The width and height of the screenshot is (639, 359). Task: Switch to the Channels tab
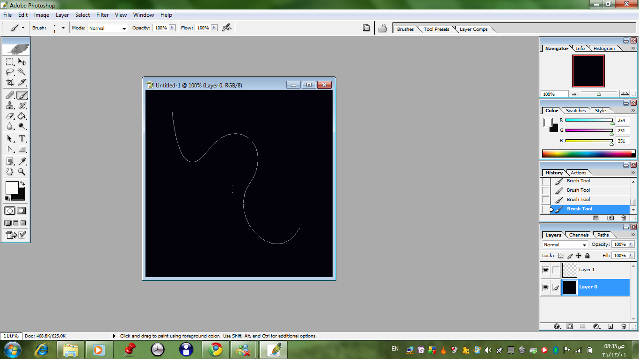(x=579, y=235)
